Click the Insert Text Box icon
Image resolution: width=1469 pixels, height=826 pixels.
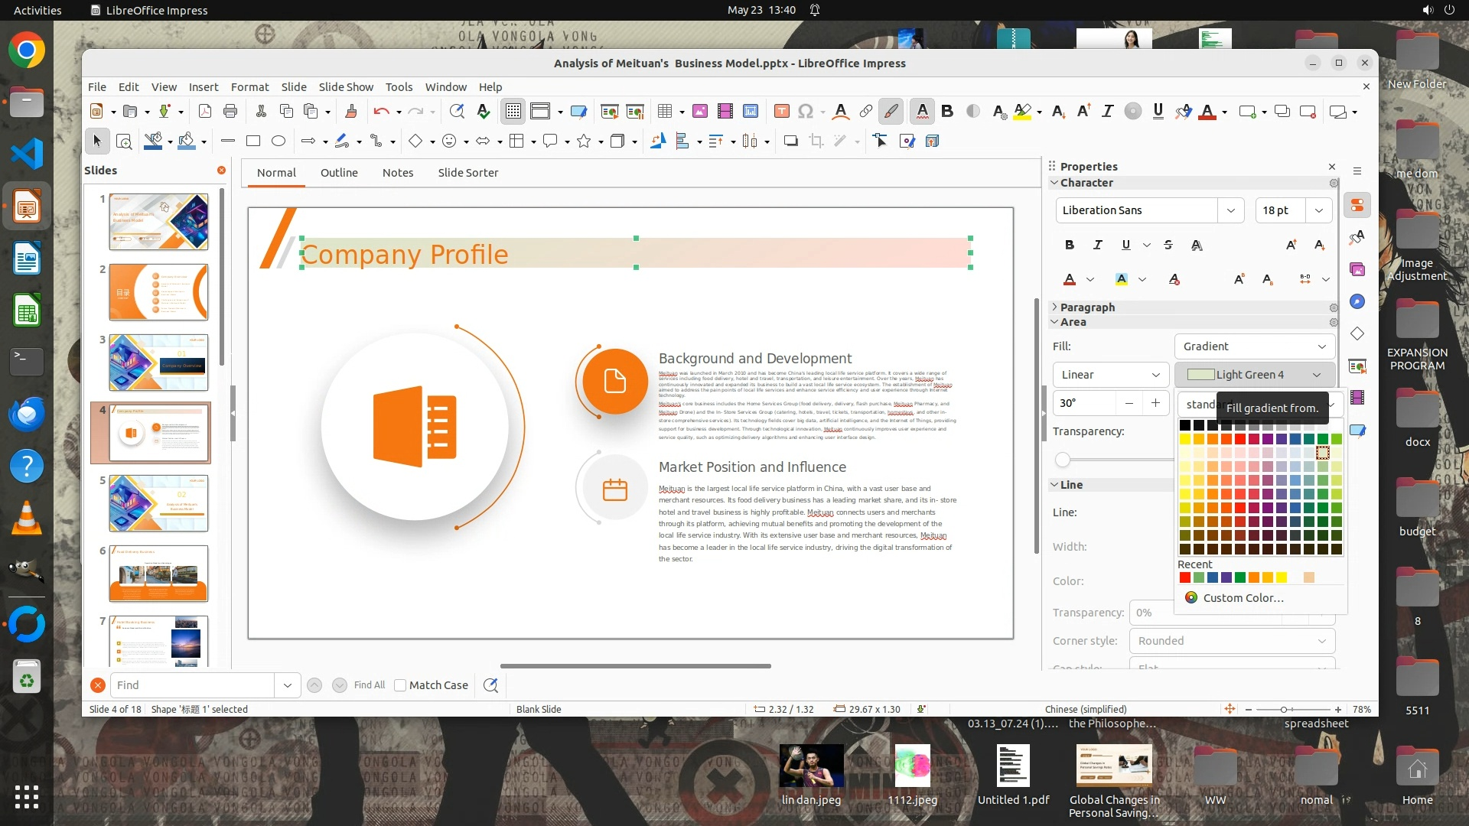[781, 112]
